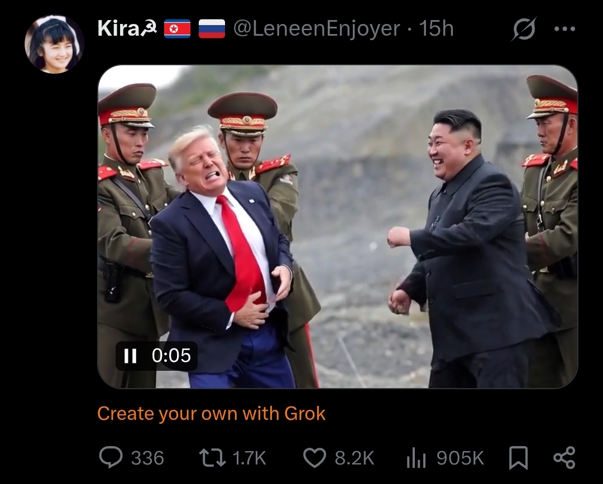Click the Russia flag emoji
This screenshot has width=603, height=484.
(x=212, y=29)
